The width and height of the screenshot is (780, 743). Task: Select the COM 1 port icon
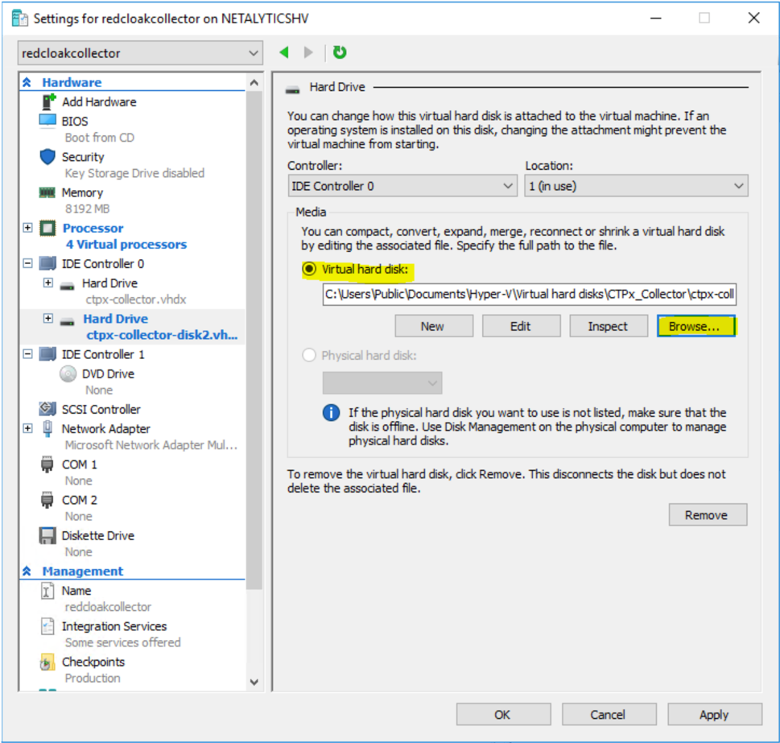pyautogui.click(x=47, y=464)
